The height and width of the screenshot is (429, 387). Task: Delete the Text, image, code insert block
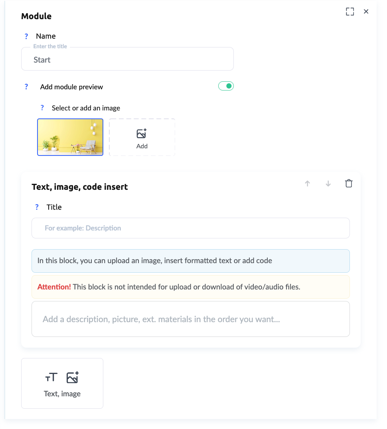point(349,183)
